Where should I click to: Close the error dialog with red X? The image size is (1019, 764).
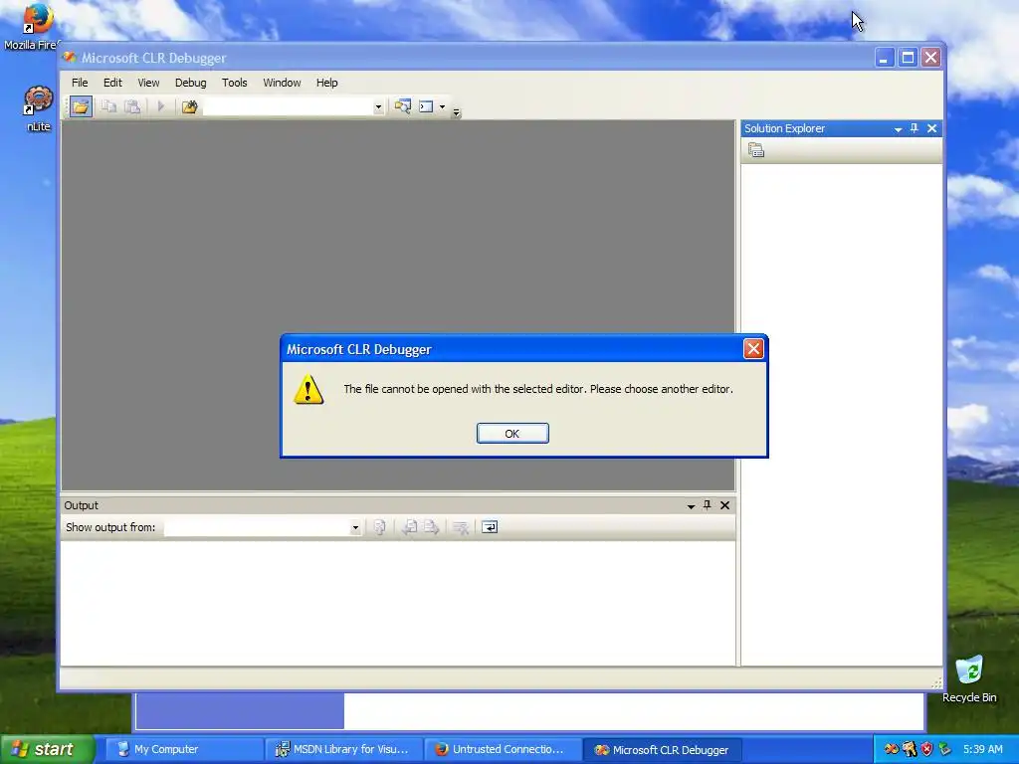(753, 349)
